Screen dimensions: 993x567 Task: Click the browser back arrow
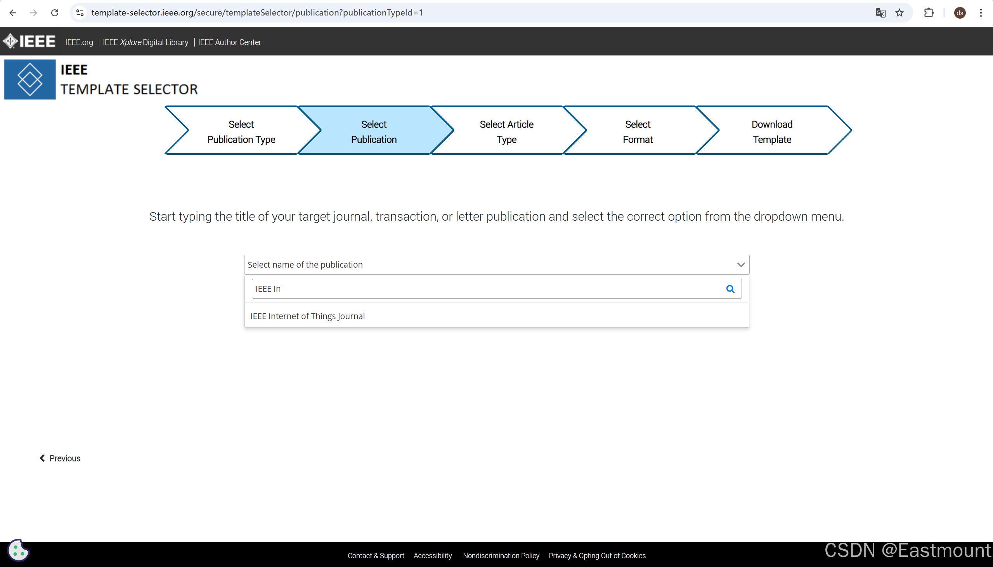(13, 13)
